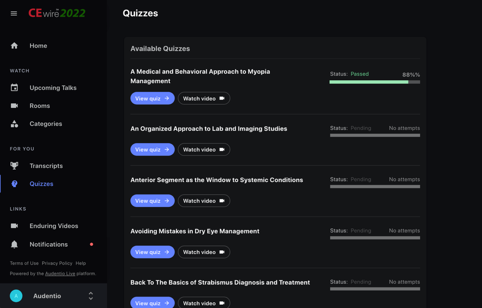Click the Rooms camera icon
Image resolution: width=482 pixels, height=308 pixels.
pyautogui.click(x=14, y=106)
